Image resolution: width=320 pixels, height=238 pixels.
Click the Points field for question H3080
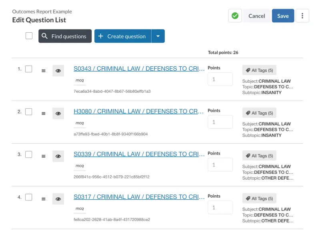click(220, 122)
